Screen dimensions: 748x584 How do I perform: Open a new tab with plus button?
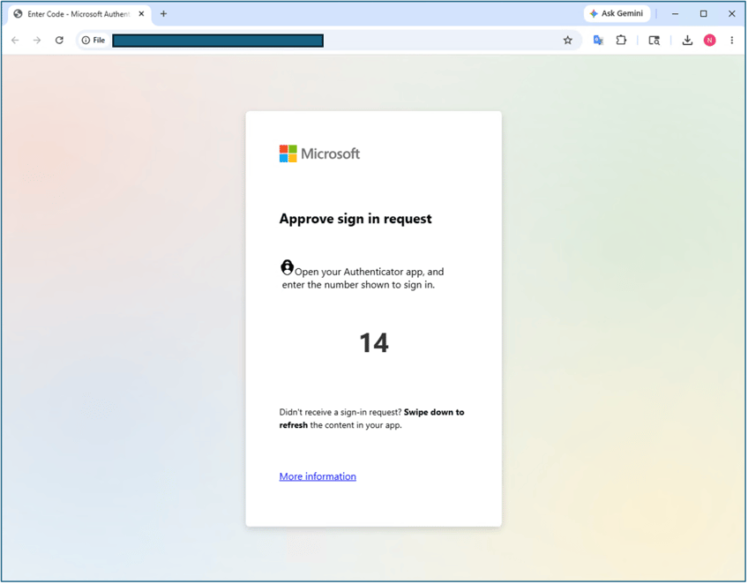164,14
